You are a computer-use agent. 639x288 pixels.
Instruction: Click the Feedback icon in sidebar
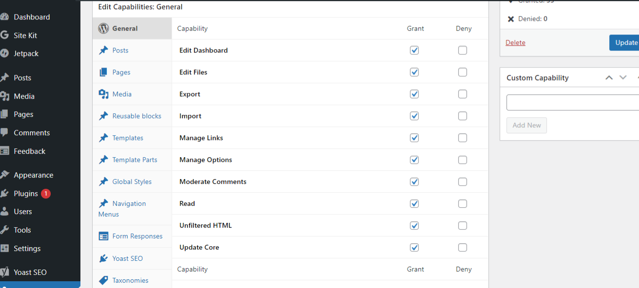[4, 151]
